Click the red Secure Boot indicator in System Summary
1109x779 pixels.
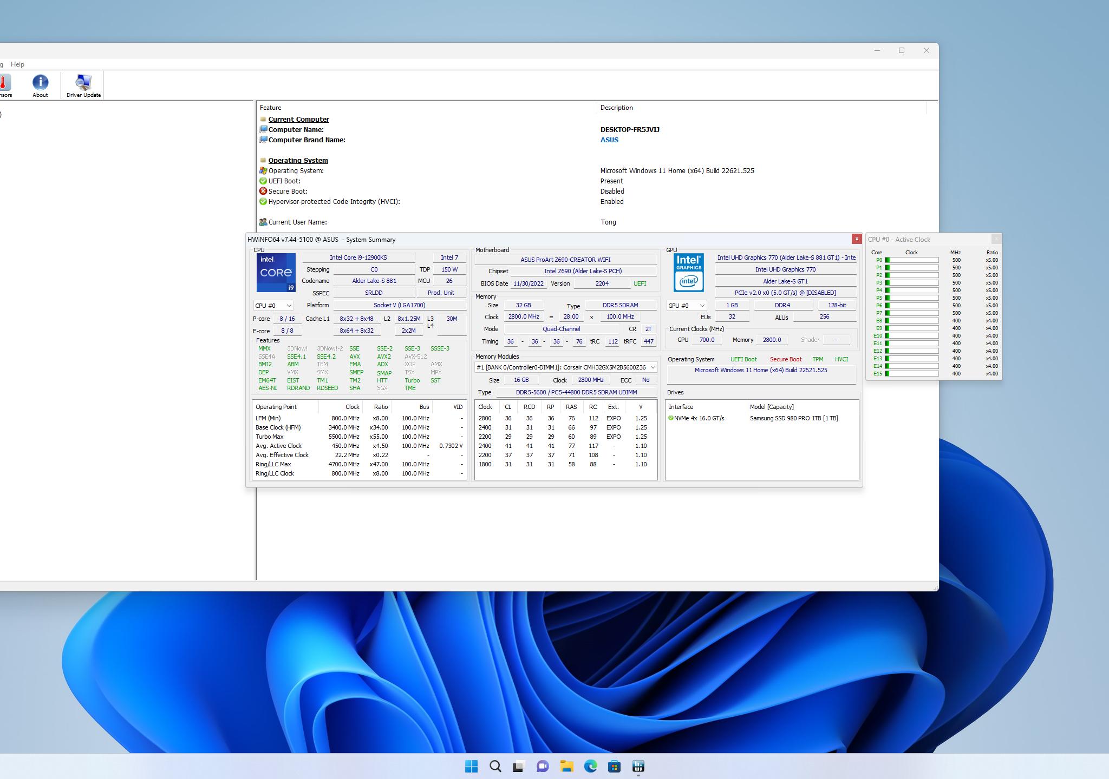point(786,359)
